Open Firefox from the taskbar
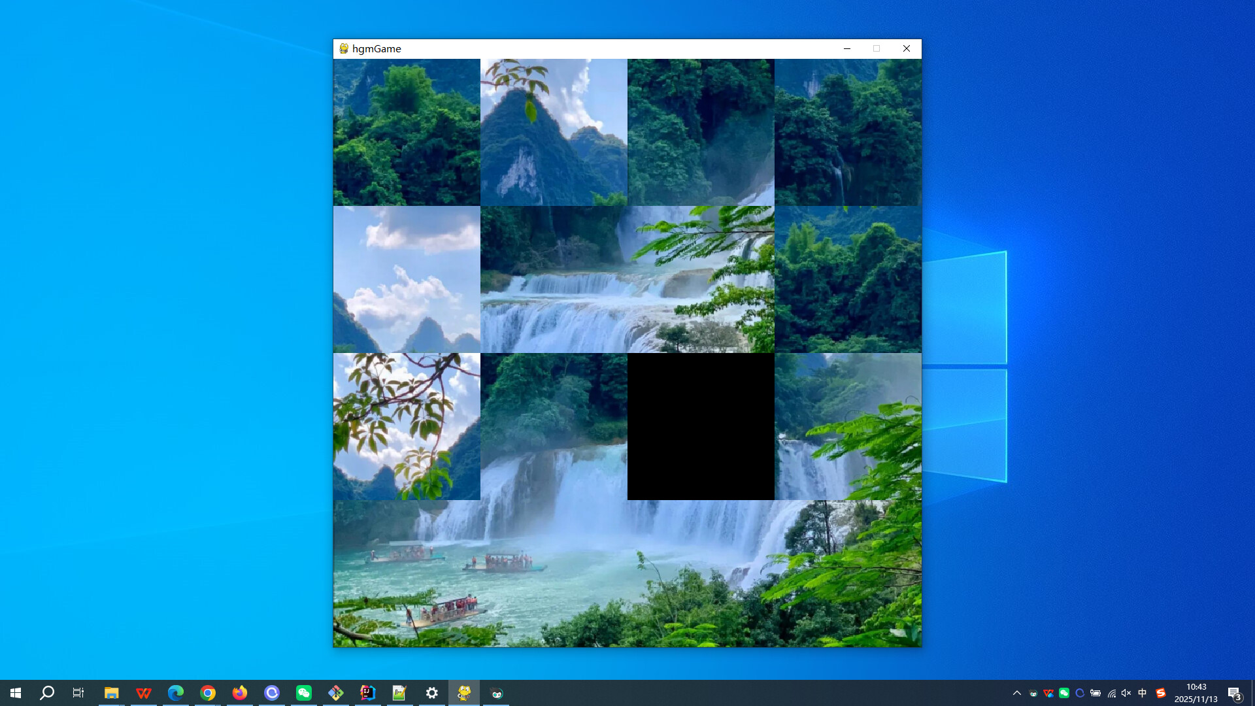The height and width of the screenshot is (706, 1255). point(240,692)
